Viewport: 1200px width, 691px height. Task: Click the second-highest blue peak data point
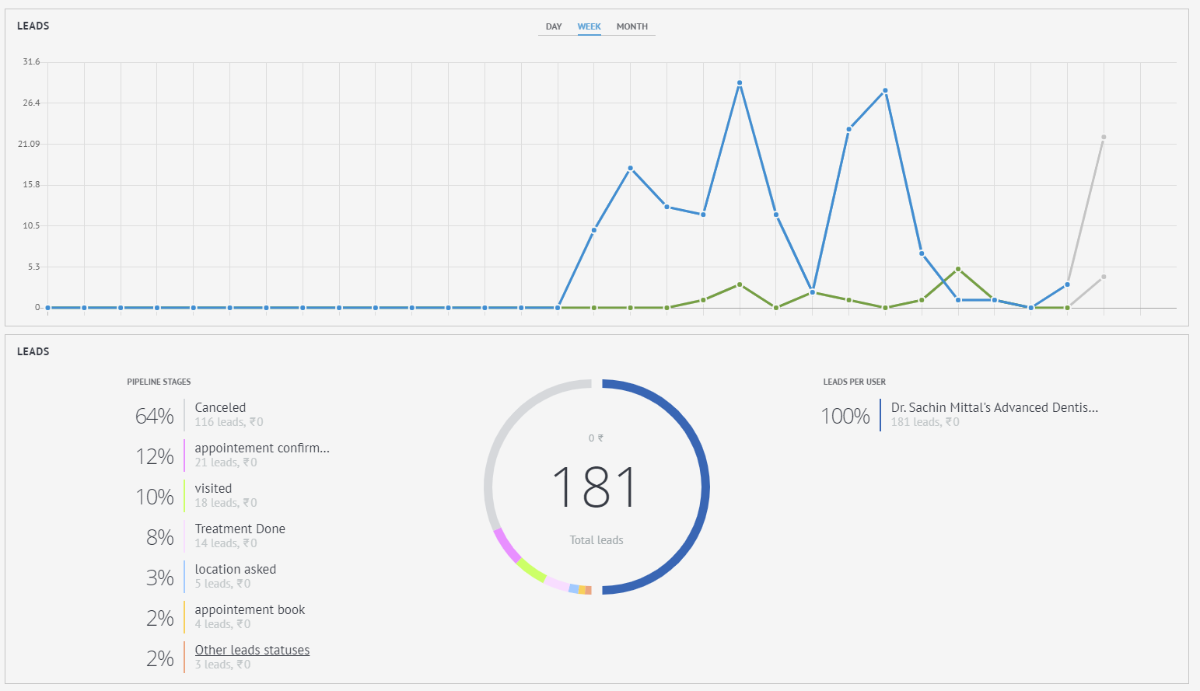[885, 90]
